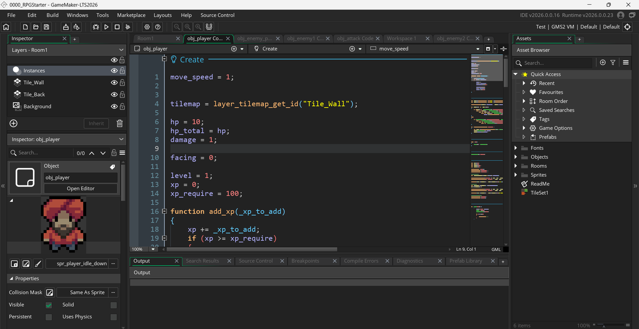Viewport: 639px width, 329px height.
Task: Hide the Tile_Wall layer eye icon
Action: 114,82
